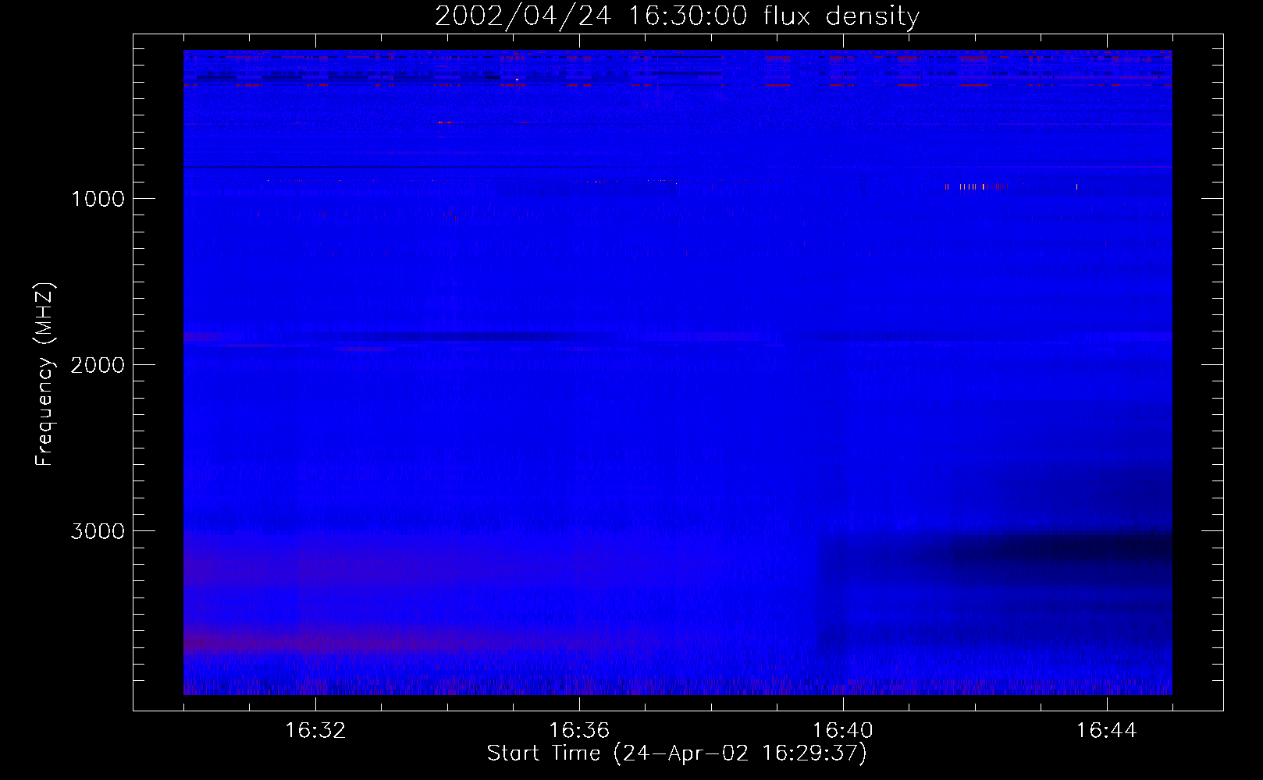1263x780 pixels.
Task: Click the 1000 frequency tick label
Action: pos(98,199)
